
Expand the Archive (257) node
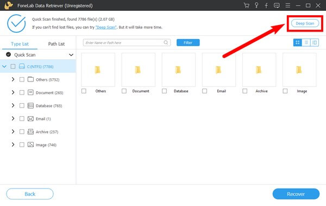coord(13,132)
